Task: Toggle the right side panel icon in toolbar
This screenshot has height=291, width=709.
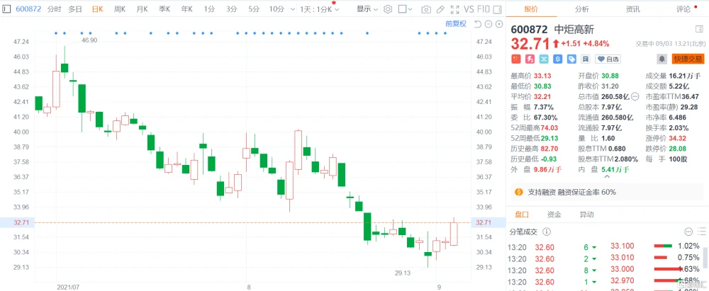Action: [x=498, y=9]
